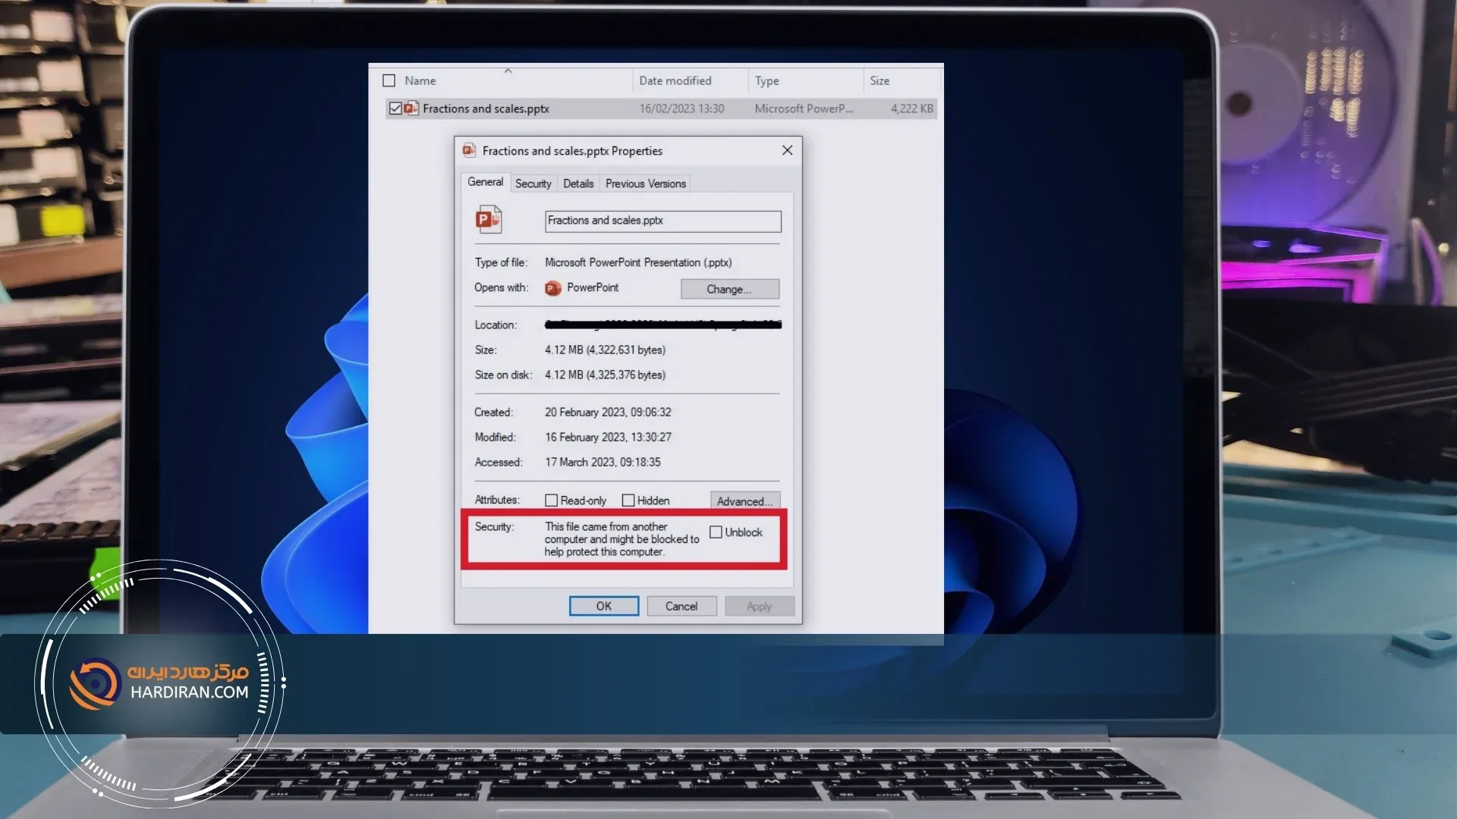Select the General tab
1457x819 pixels.
(485, 182)
